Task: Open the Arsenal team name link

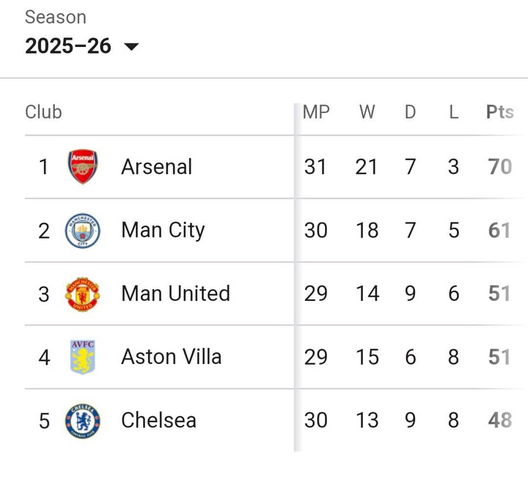Action: tap(156, 167)
